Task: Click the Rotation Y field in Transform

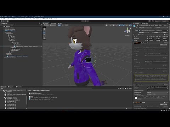Action: 159,38
